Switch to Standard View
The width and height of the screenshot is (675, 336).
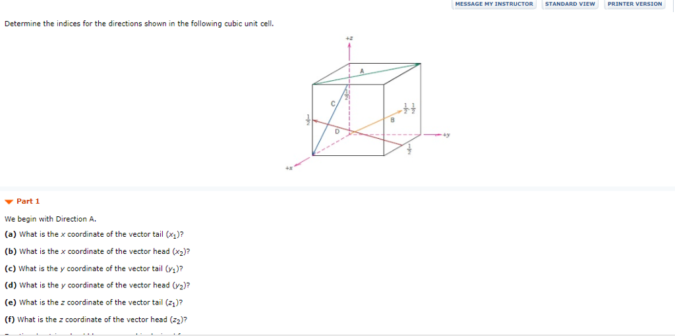tap(570, 4)
